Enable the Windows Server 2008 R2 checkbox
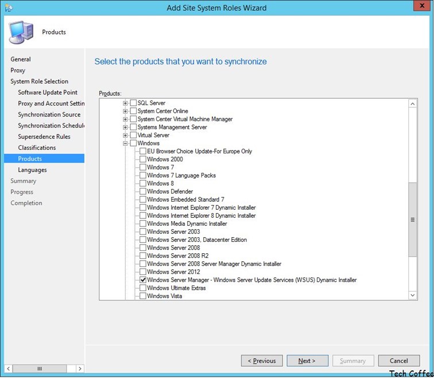Viewport: 434px width, 379px height. click(x=143, y=256)
